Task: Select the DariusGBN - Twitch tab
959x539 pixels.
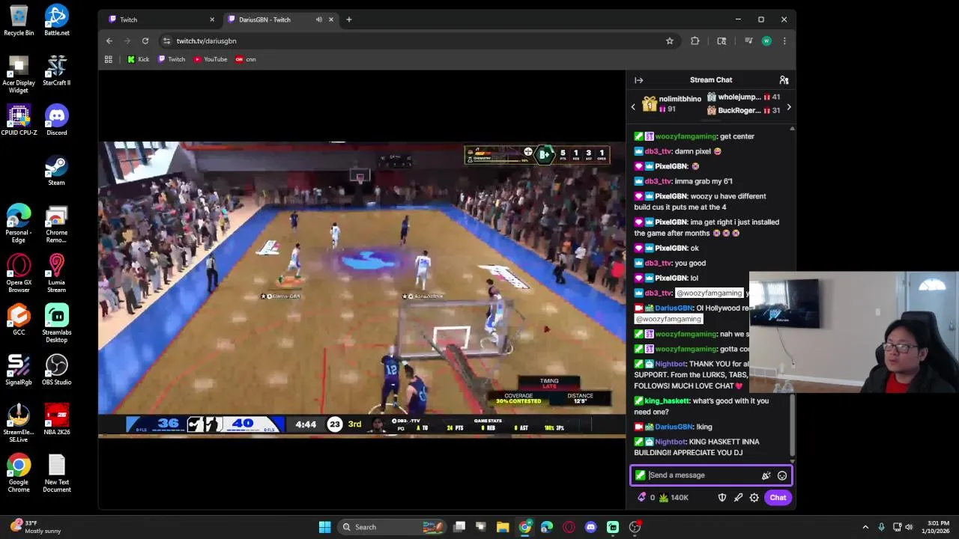Action: (279, 19)
